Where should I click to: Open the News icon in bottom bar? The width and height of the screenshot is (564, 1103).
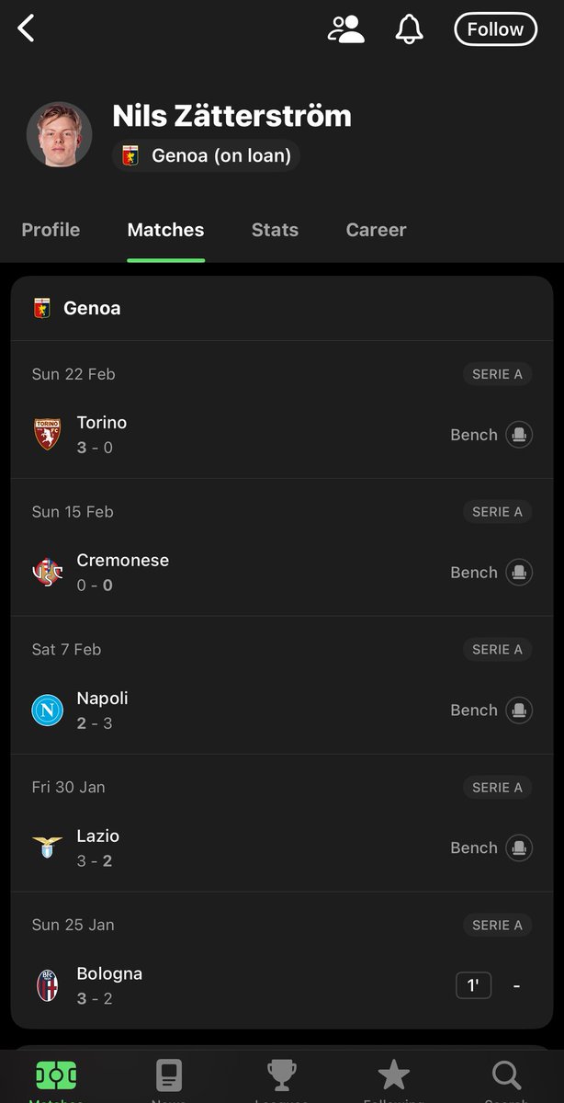[168, 1075]
